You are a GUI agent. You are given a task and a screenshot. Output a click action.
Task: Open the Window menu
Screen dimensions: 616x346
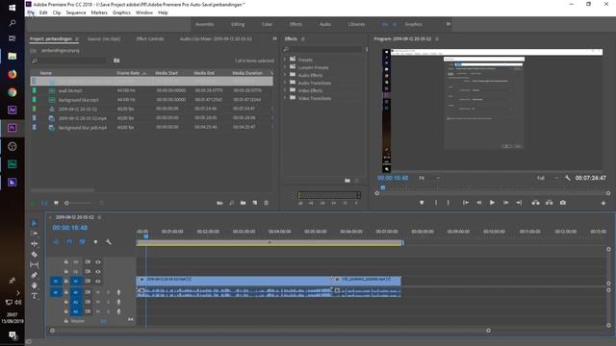(x=144, y=12)
